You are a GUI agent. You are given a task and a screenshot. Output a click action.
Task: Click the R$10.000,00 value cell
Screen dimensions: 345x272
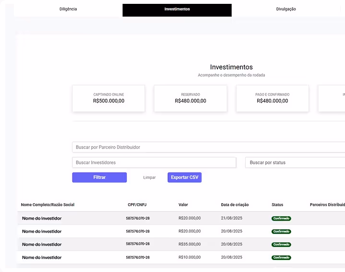point(190,257)
